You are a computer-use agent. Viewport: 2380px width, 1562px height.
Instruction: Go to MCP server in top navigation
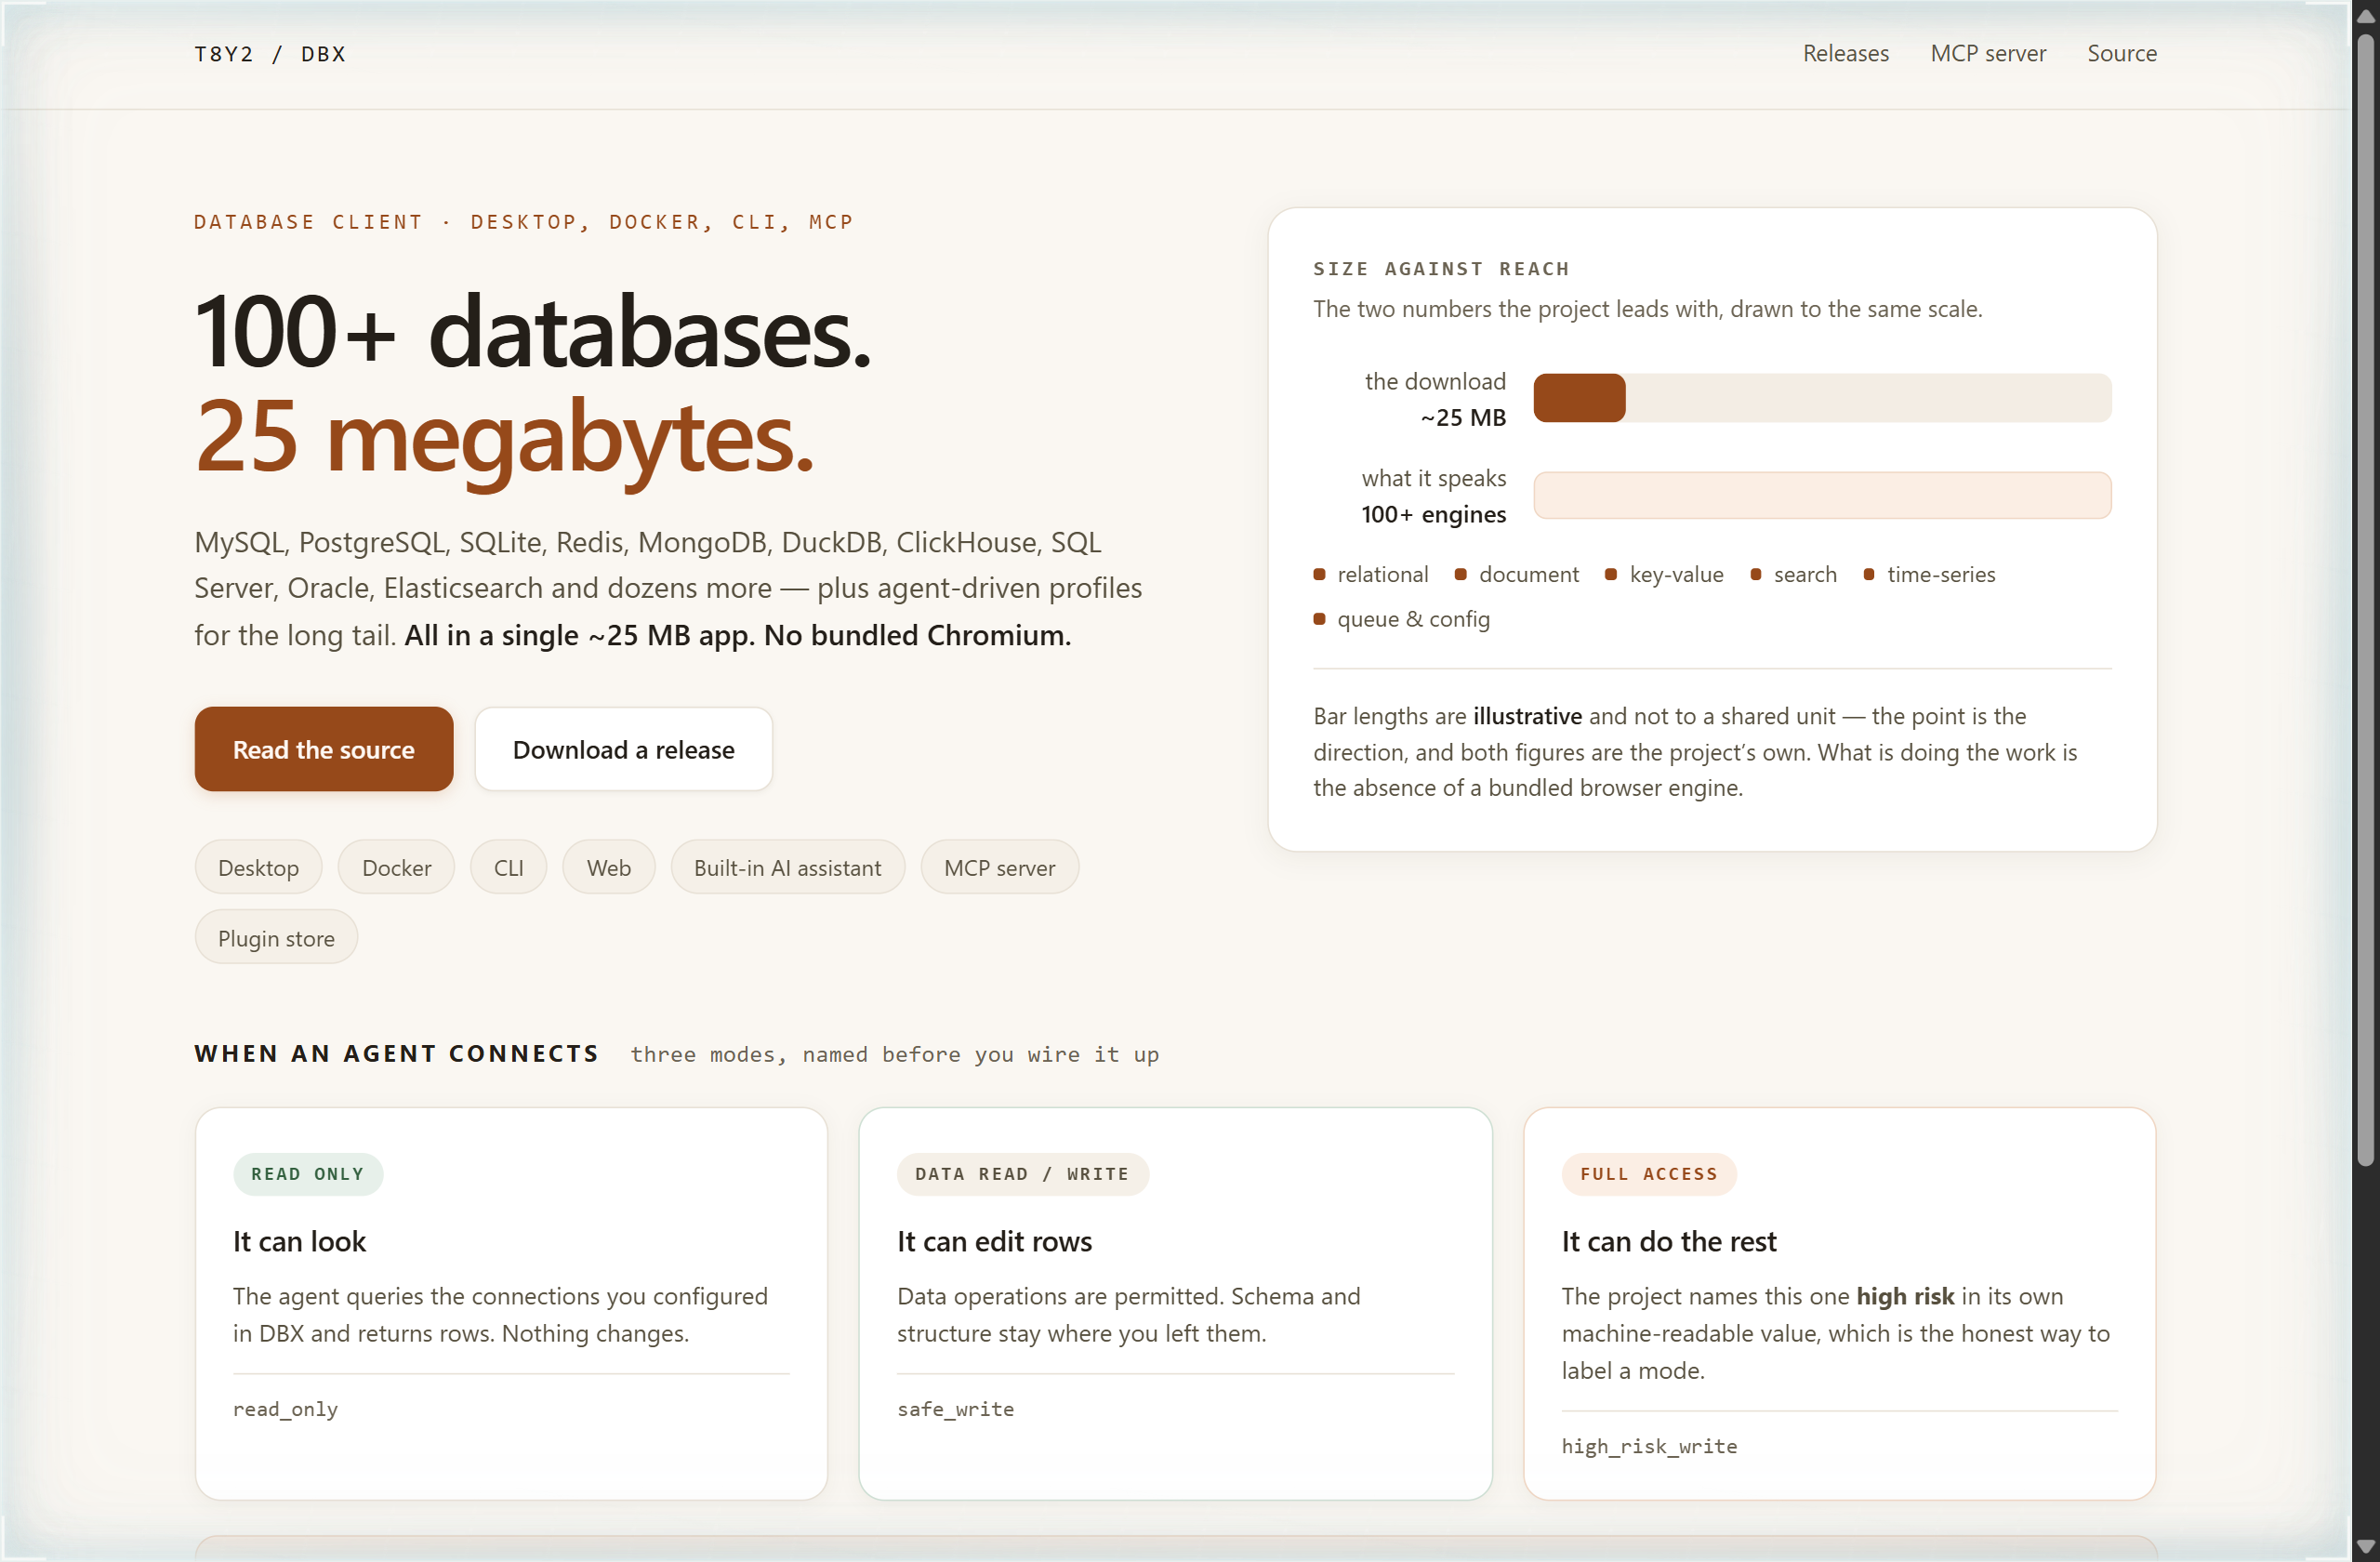pos(1987,54)
